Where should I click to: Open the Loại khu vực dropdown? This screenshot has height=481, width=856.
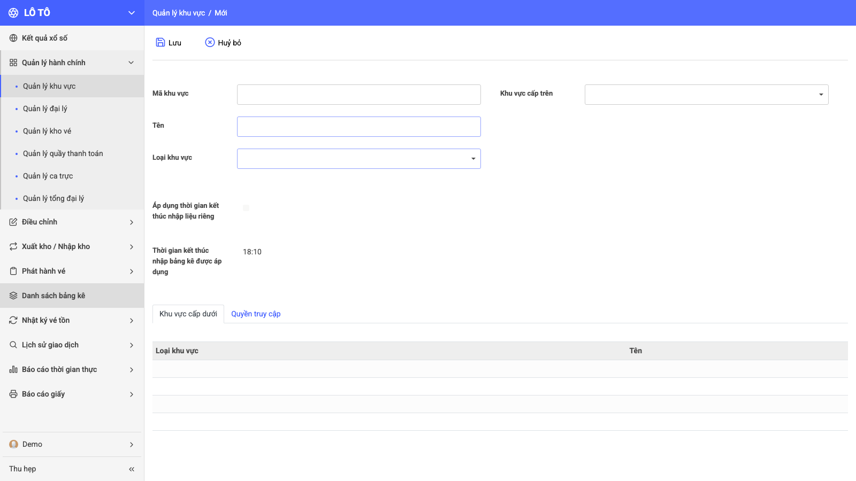click(x=359, y=159)
